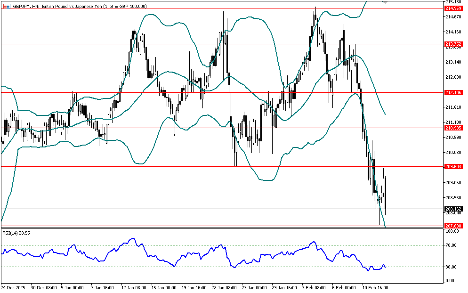Click the last candlestick on the chart
Screen dimensions: 468x293
coord(386,193)
